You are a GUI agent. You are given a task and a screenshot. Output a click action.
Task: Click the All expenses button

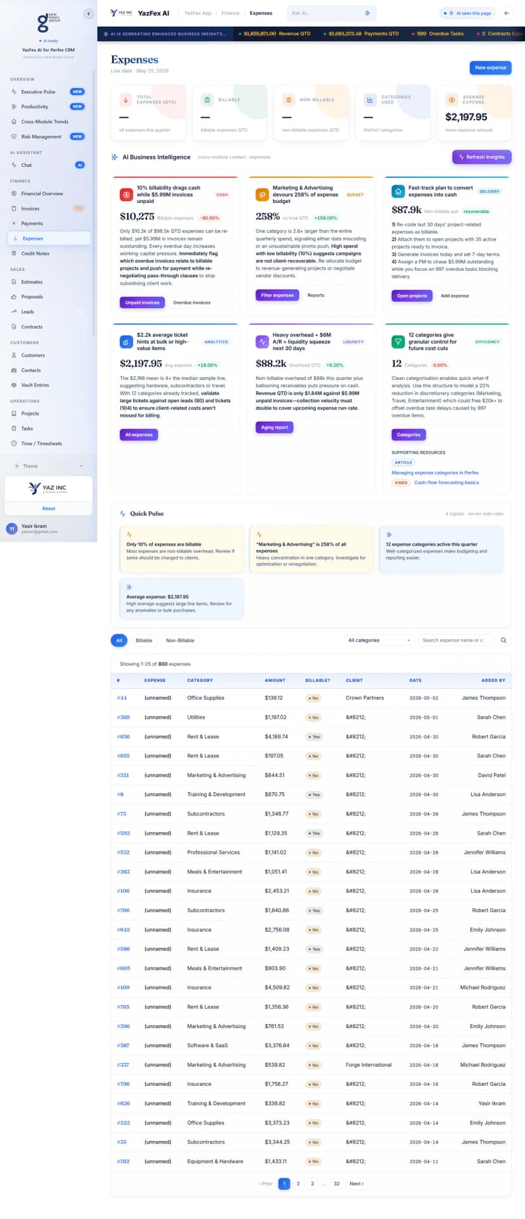(139, 434)
